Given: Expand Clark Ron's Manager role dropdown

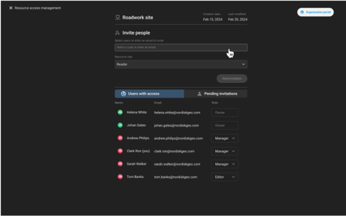Looking at the screenshot, I should pyautogui.click(x=225, y=151).
